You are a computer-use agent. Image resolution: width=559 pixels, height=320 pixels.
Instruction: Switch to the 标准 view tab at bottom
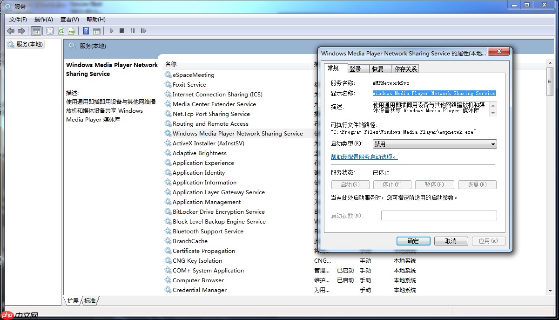[x=90, y=301]
